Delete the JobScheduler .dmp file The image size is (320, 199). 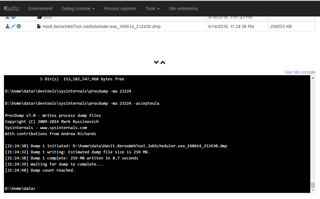pos(19,27)
